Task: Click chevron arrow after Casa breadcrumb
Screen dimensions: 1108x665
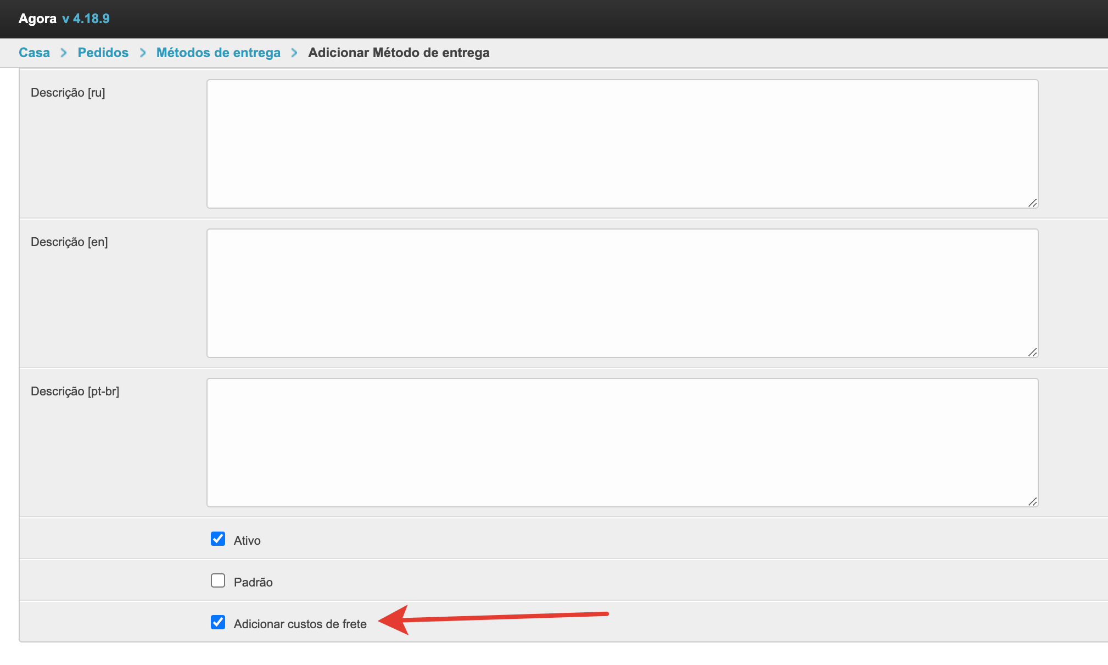Action: (64, 53)
